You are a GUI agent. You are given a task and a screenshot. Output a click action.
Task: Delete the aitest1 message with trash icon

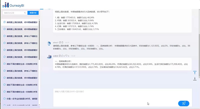[62, 42]
